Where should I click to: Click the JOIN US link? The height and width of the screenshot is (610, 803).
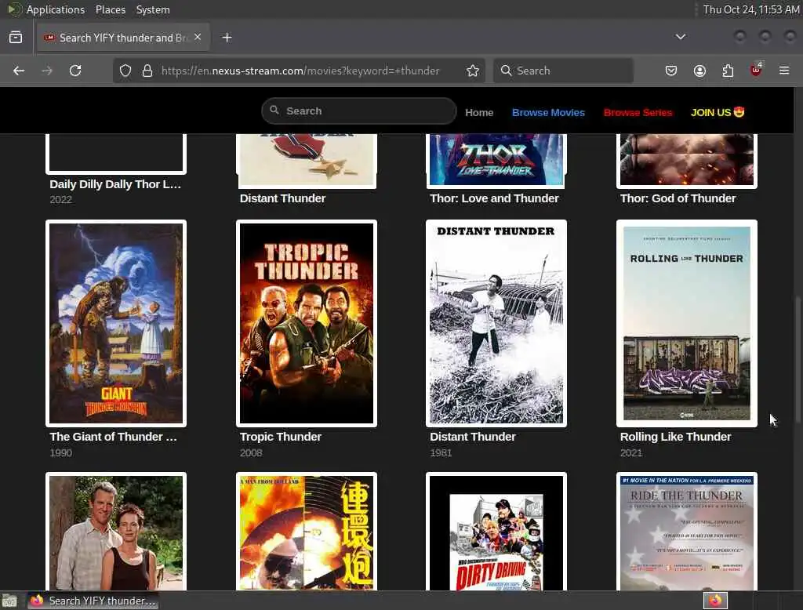click(717, 112)
